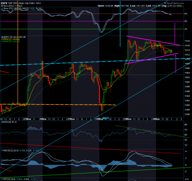Select the yellow EMA(13) legend entry
Viewport: 192px width, 181px height.
(10, 39)
